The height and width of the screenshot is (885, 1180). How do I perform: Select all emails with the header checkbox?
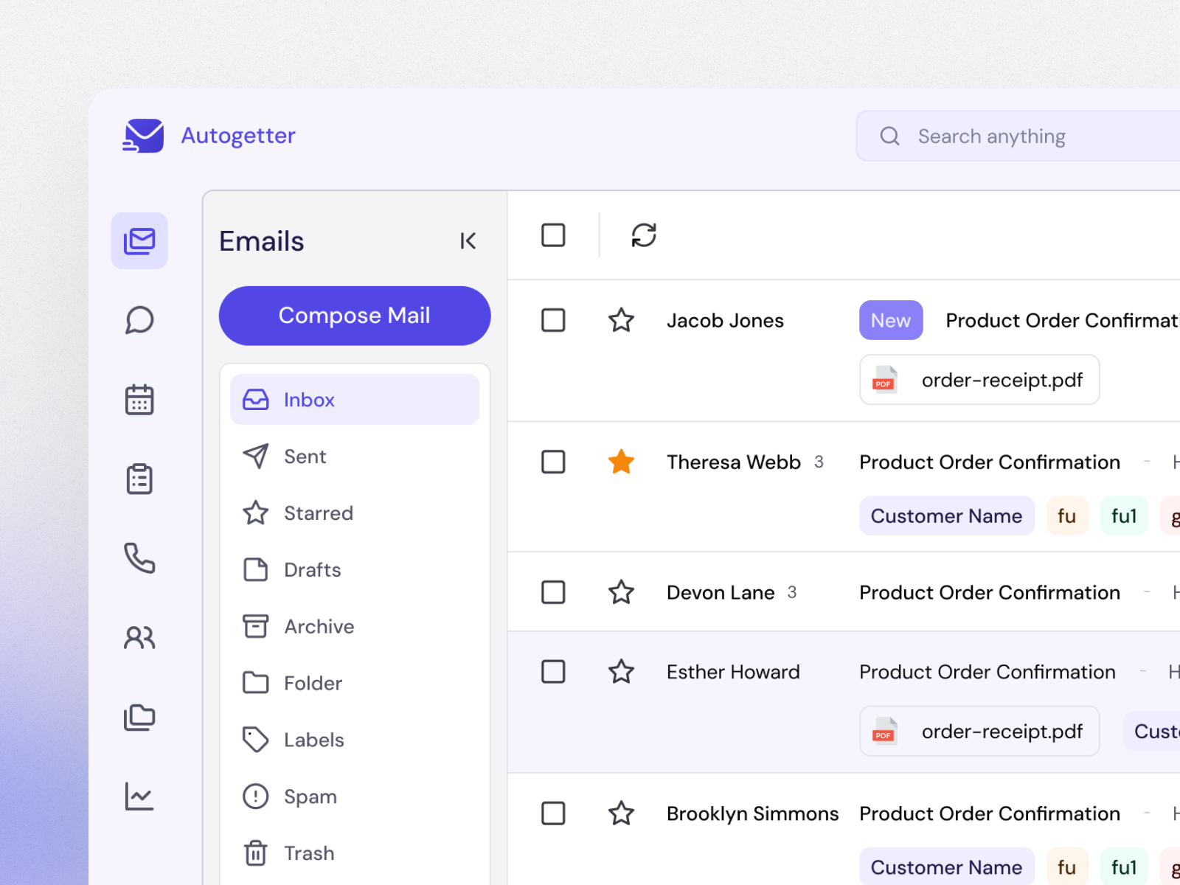pos(553,235)
